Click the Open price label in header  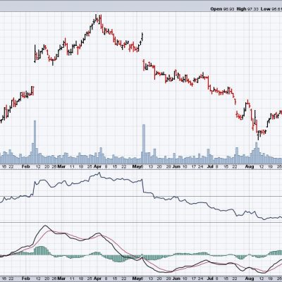point(216,9)
